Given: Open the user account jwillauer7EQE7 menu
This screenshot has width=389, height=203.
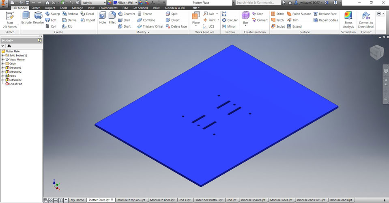Looking at the screenshot, I should click(x=309, y=2).
